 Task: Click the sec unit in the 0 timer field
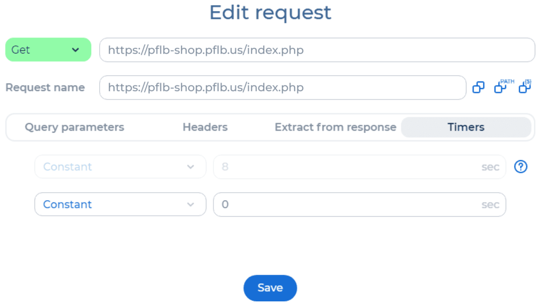(x=490, y=205)
